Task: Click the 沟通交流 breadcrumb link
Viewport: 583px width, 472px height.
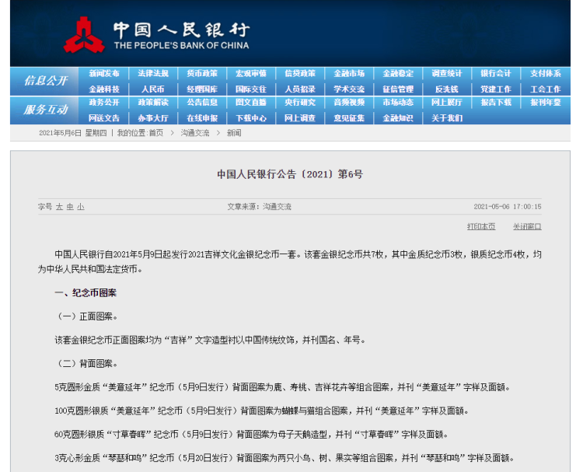Action: coord(195,133)
